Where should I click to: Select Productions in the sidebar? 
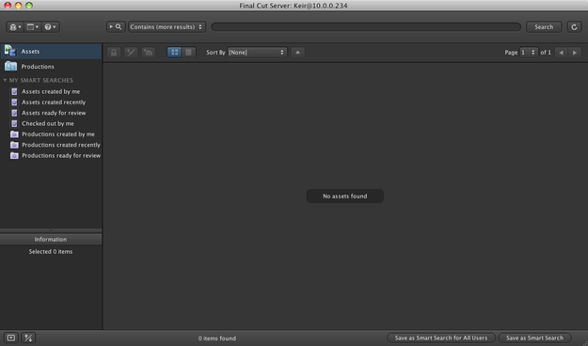click(51, 67)
